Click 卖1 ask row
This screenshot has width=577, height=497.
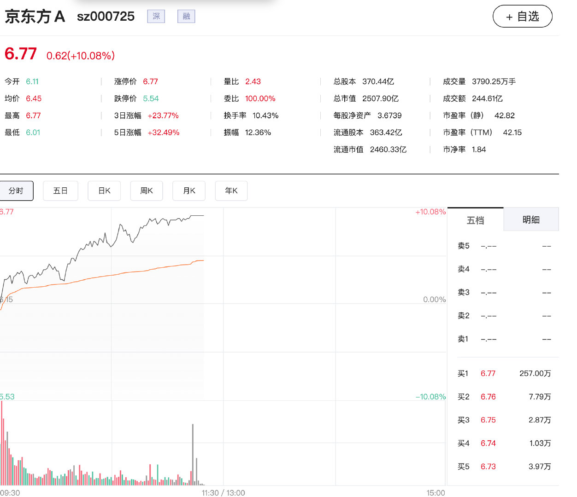coord(504,339)
